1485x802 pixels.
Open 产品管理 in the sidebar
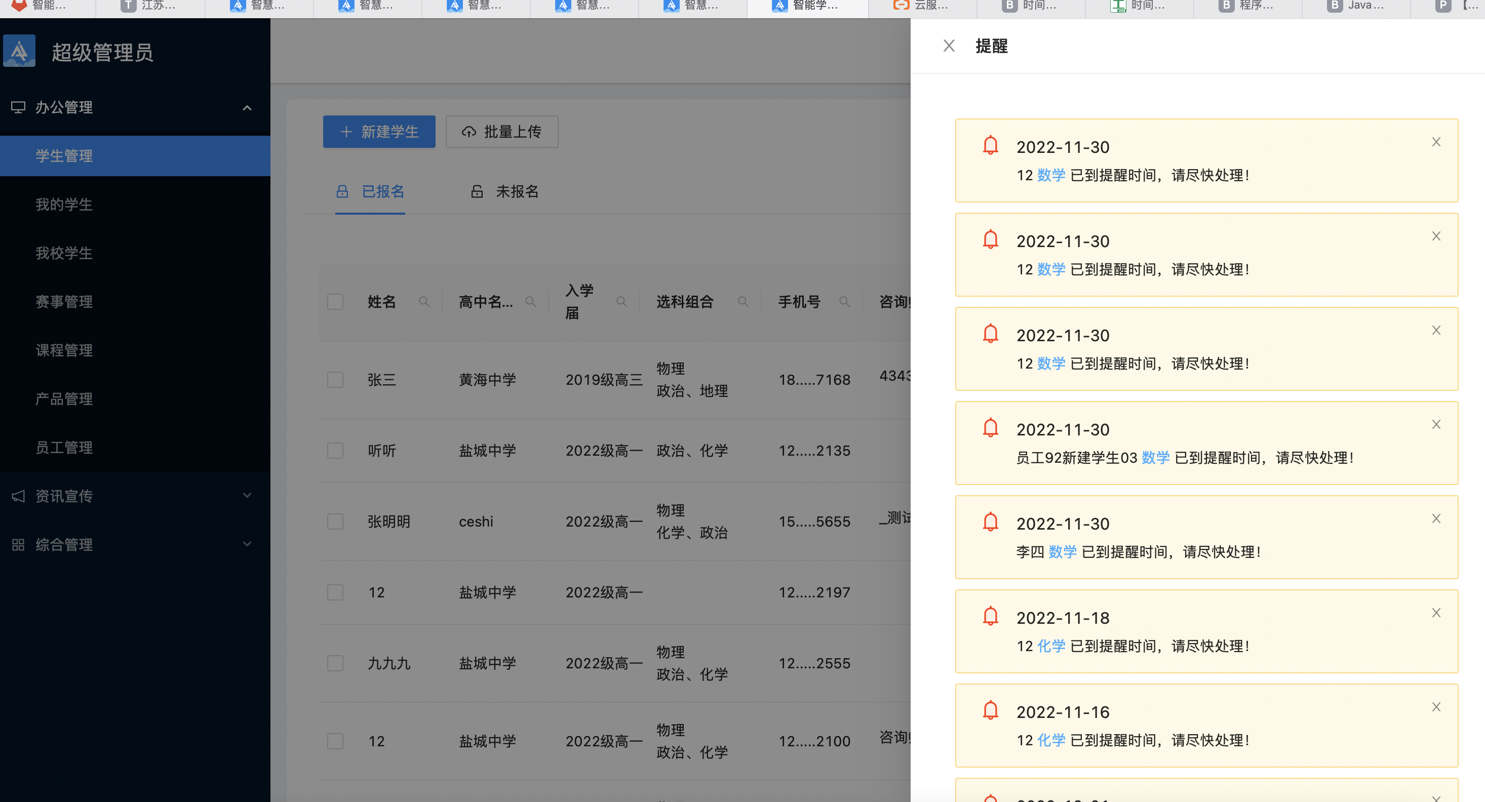point(135,398)
